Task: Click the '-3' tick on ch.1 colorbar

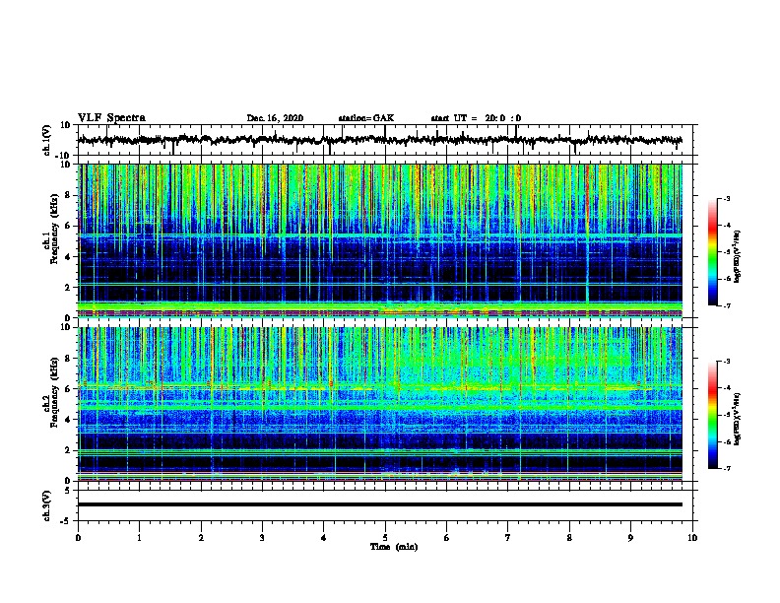Action: coord(726,199)
